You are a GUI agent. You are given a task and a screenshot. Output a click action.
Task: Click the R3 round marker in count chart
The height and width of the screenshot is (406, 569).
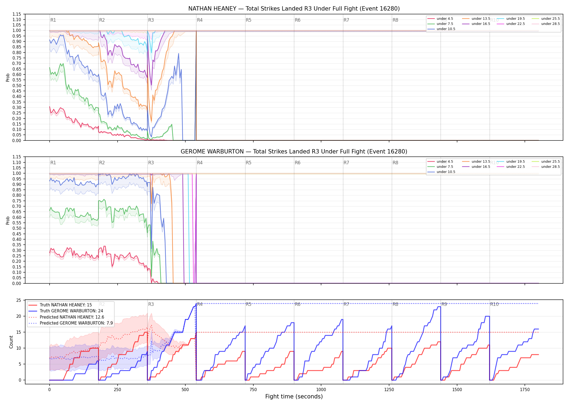pyautogui.click(x=151, y=304)
